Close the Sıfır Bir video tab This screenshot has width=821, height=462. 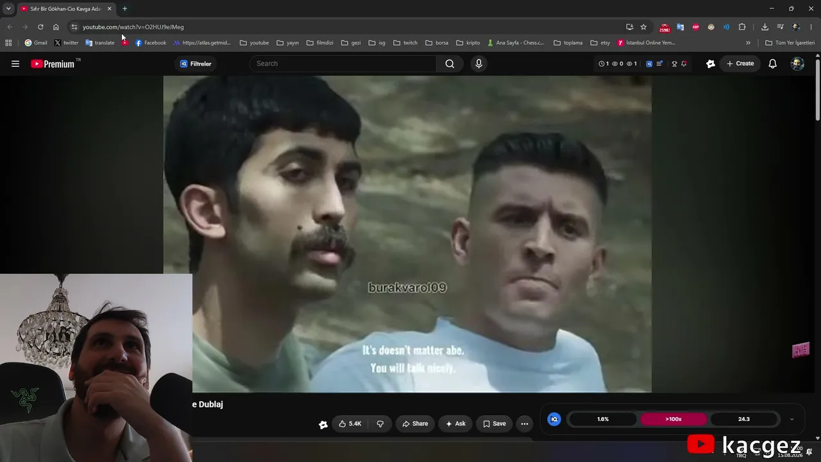coord(109,9)
